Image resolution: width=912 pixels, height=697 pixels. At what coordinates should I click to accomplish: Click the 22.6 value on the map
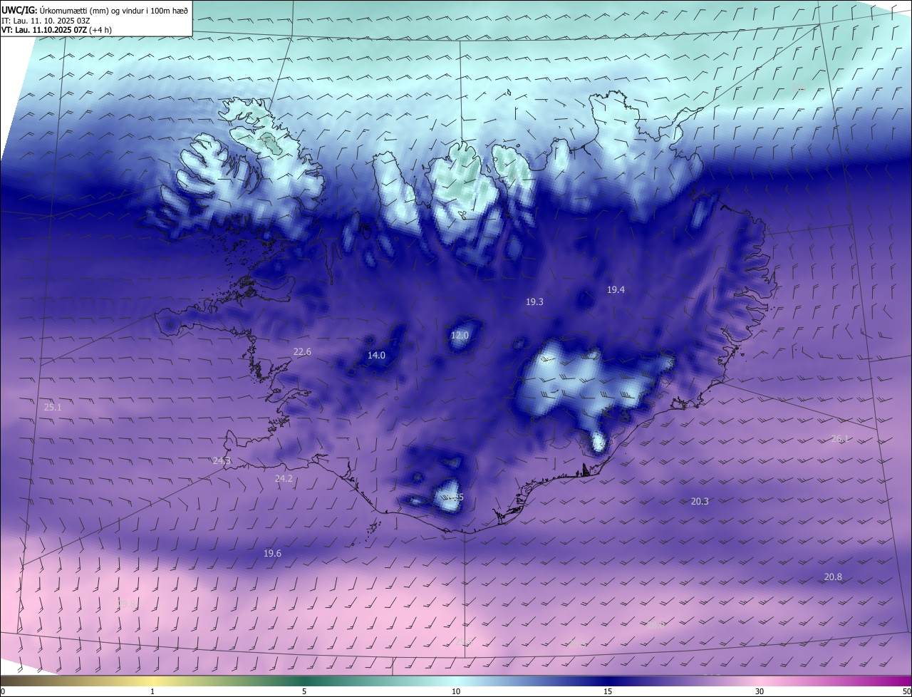coord(302,352)
